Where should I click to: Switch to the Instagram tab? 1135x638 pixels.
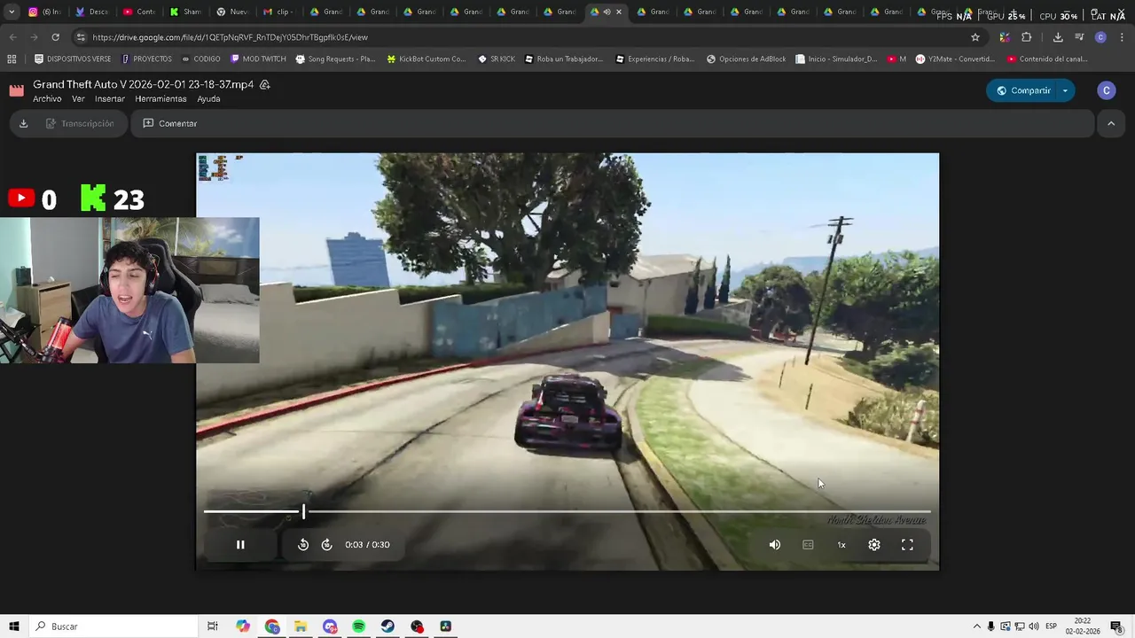coord(44,12)
